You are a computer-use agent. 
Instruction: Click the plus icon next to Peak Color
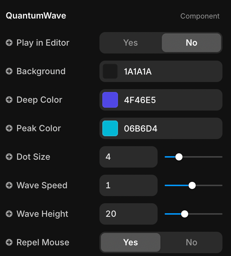point(9,128)
